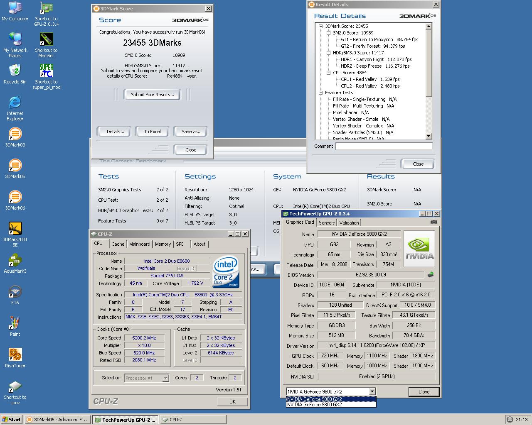Collapse the HDR/SM3.0 Score tree node
Viewport: 532px width, 425px height.
pyautogui.click(x=328, y=53)
